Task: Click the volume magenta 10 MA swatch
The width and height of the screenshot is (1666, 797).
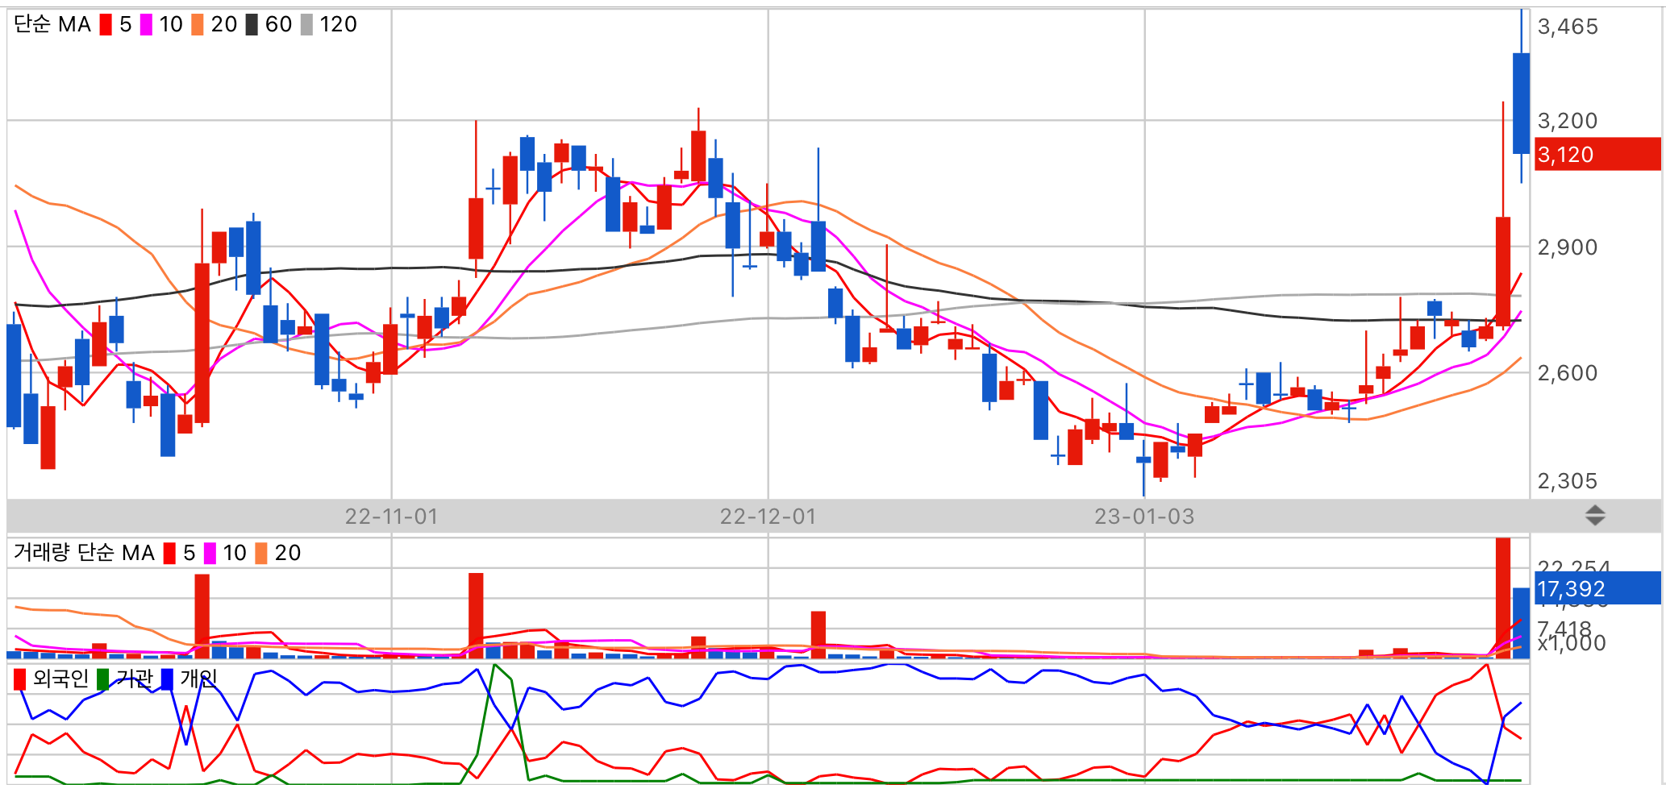Action: [x=210, y=554]
